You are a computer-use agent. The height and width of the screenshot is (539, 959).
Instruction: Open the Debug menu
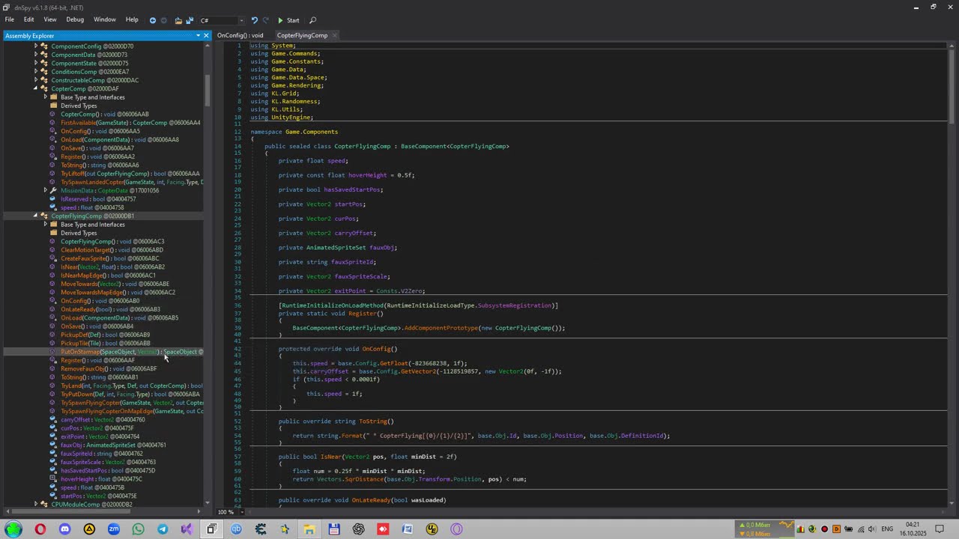tap(75, 19)
